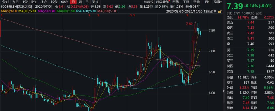Switch to the 月 monthly chart
Image resolution: width=275 pixels, height=111 pixels.
[87, 2]
